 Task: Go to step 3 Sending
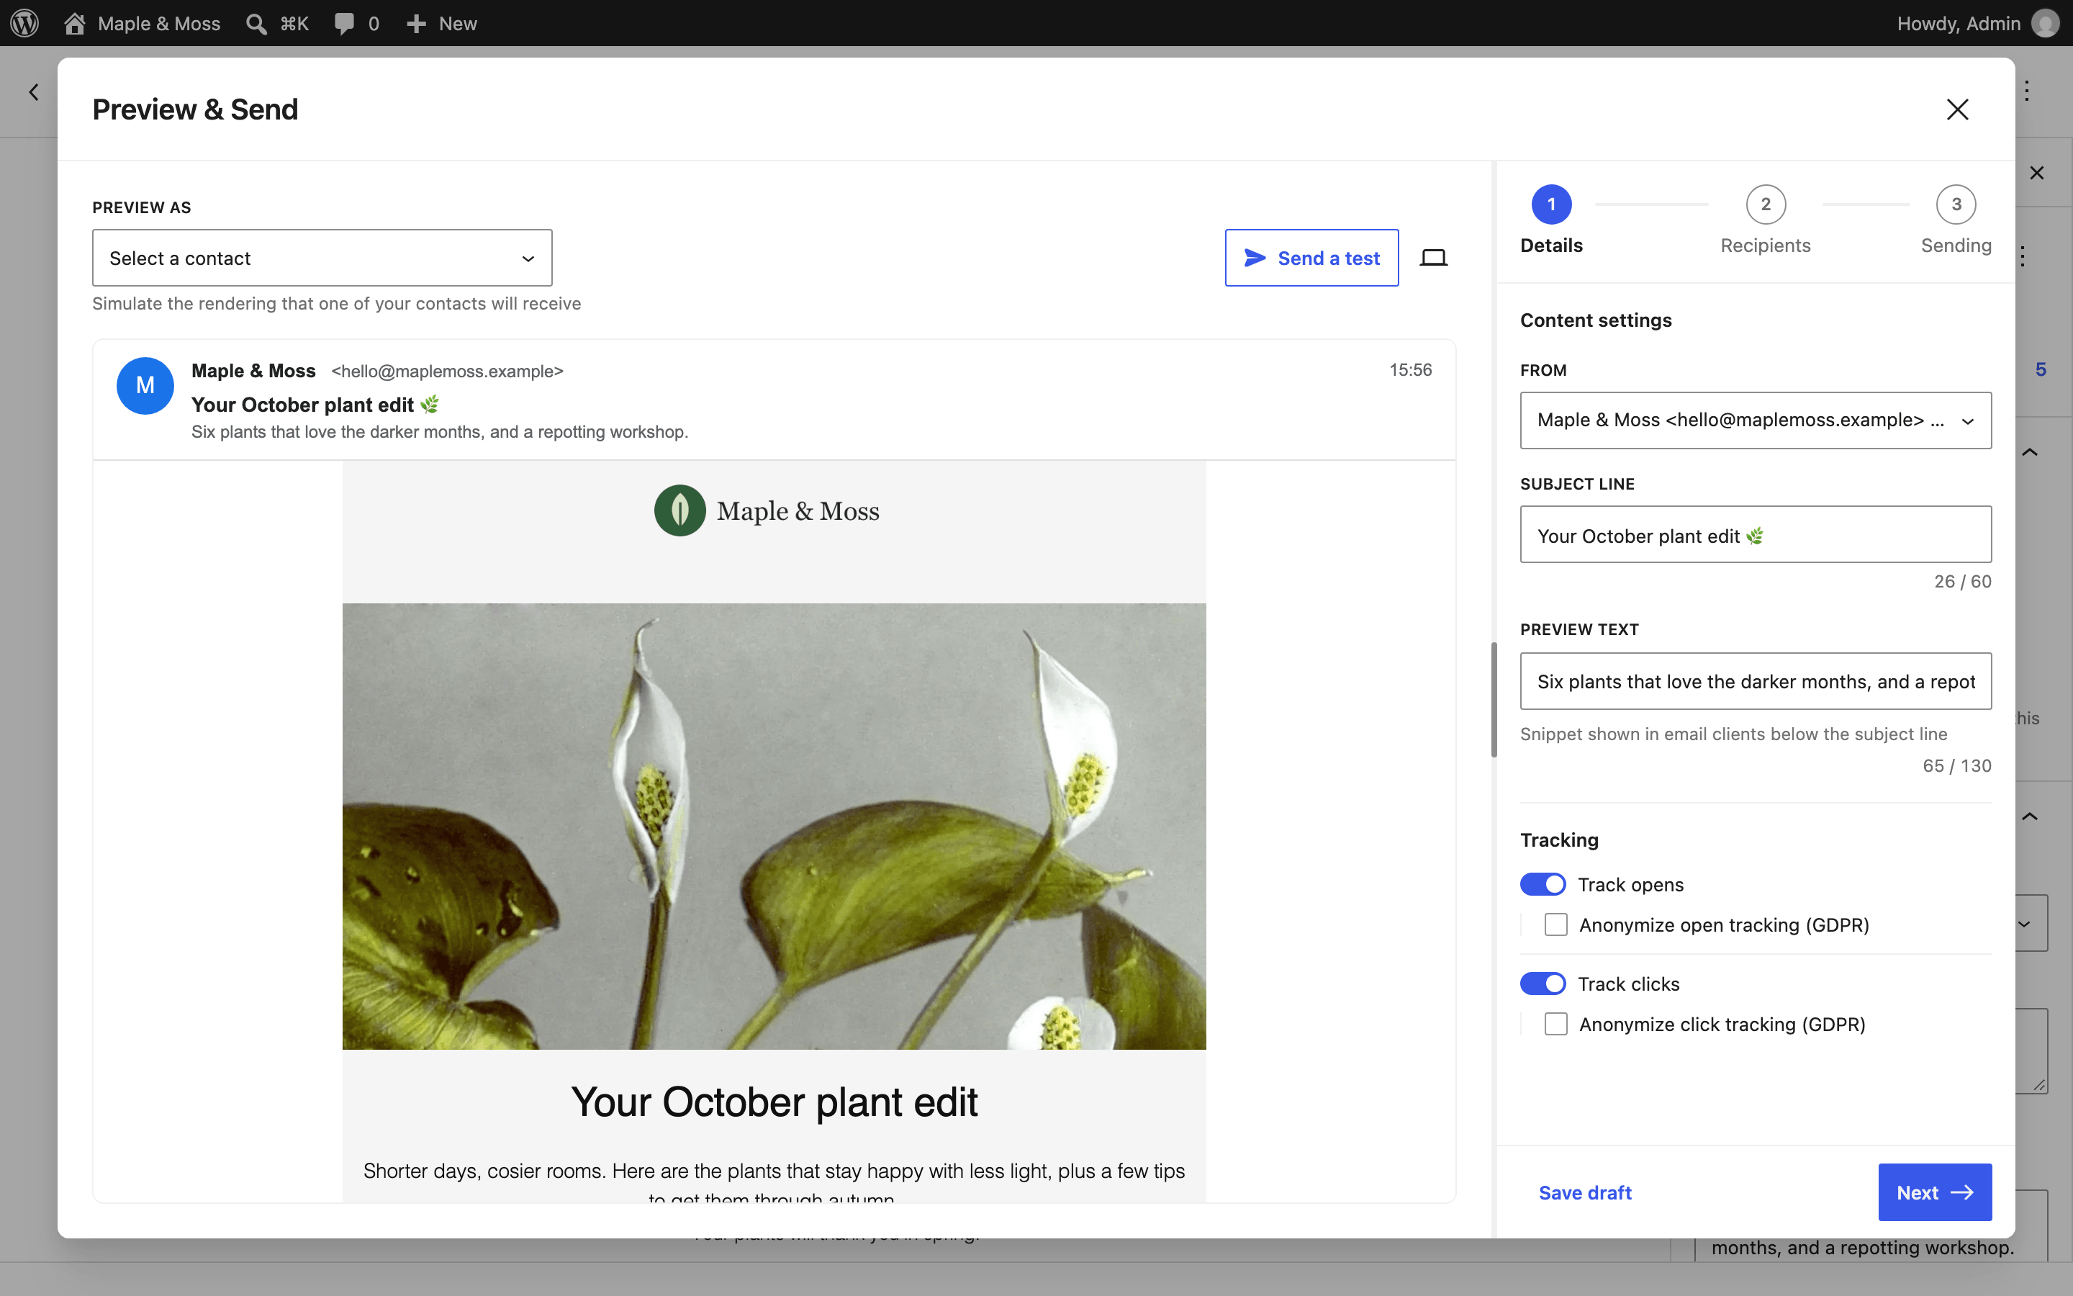pos(1956,220)
